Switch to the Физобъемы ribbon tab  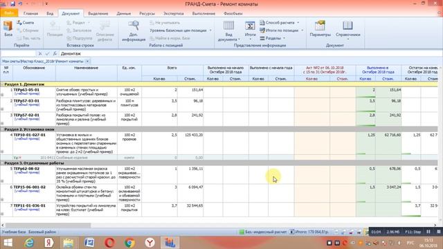(x=233, y=13)
